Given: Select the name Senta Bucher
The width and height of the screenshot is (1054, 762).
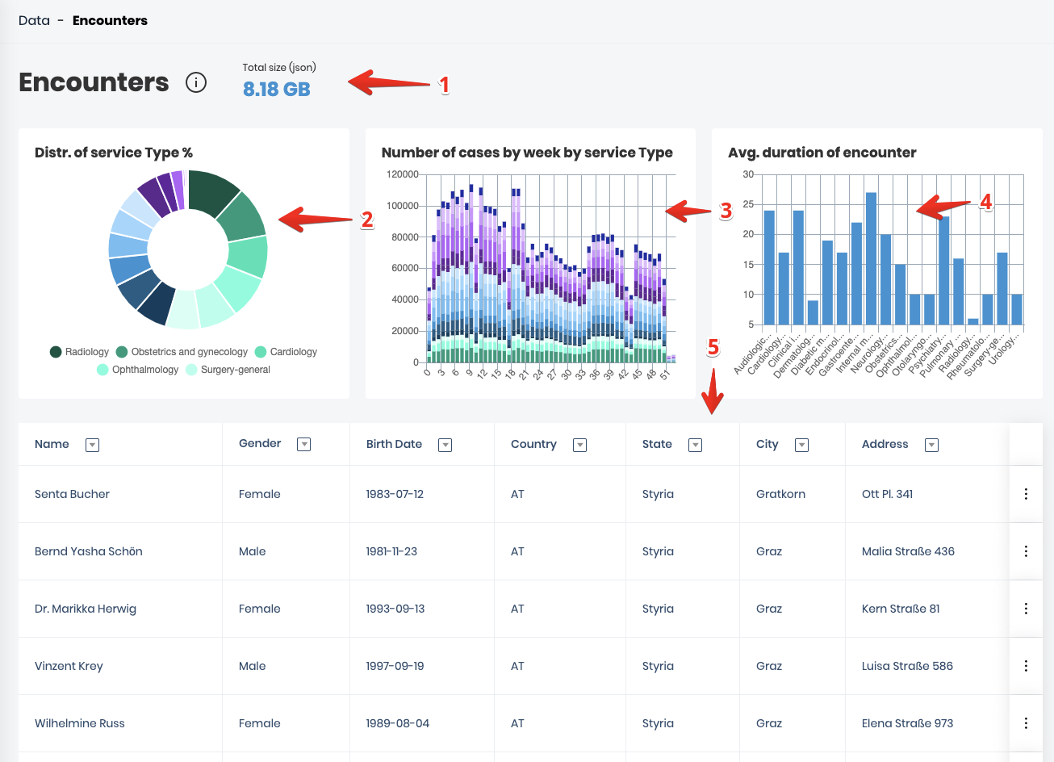Looking at the screenshot, I should tap(72, 494).
